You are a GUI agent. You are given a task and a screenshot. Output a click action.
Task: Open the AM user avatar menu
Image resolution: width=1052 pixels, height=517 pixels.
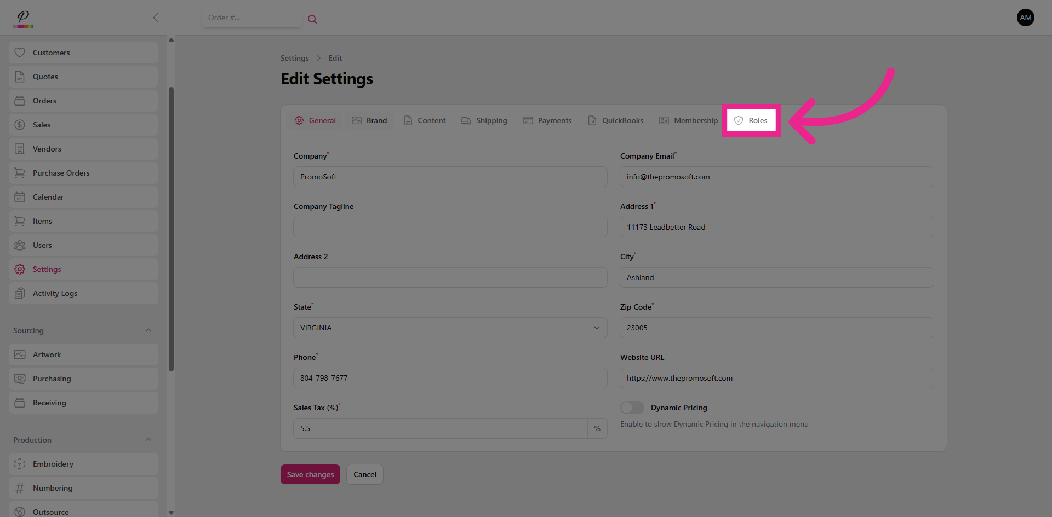coord(1025,18)
